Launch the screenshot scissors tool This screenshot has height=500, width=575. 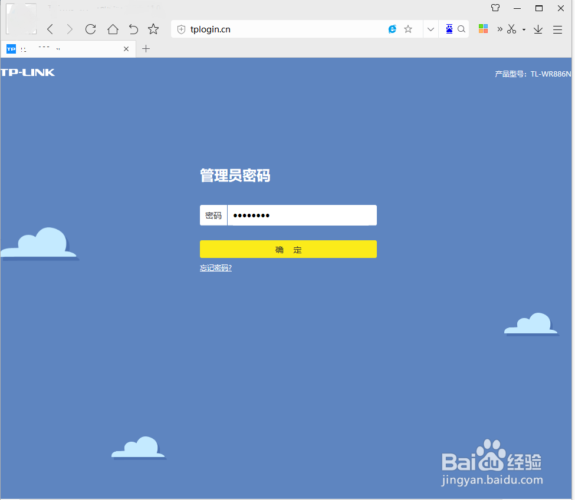[x=511, y=28]
